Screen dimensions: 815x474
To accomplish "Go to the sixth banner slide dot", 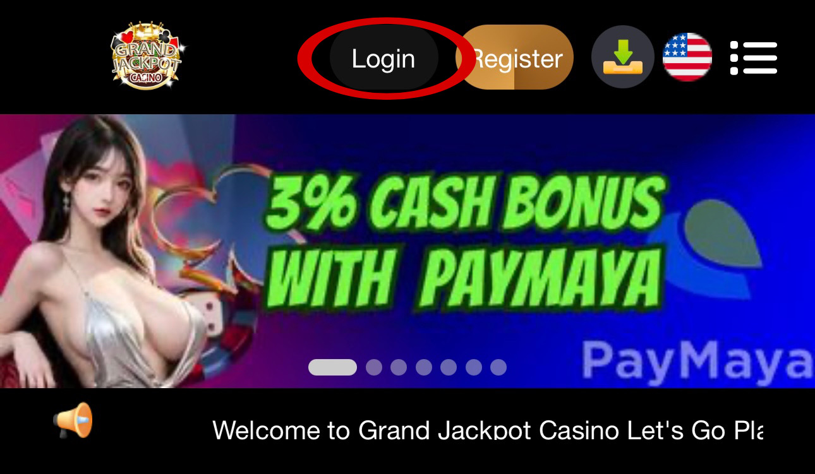I will [474, 367].
